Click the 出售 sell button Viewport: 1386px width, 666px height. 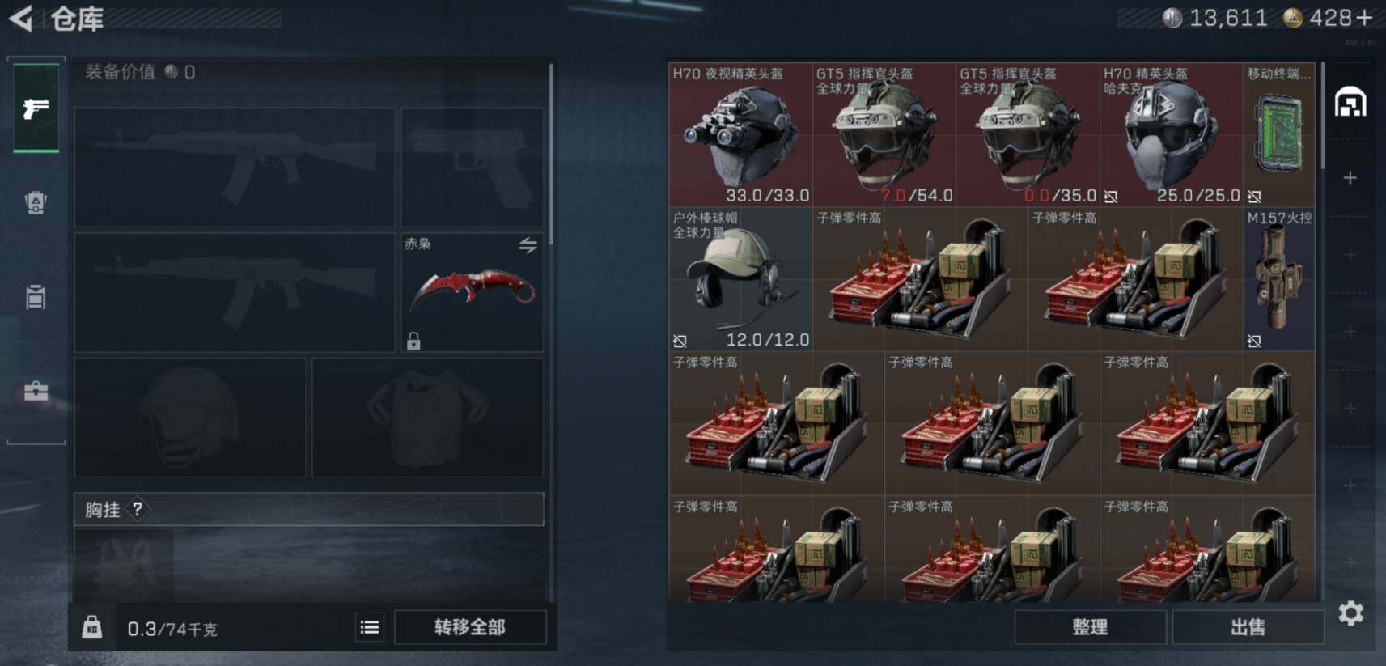pyautogui.click(x=1248, y=627)
